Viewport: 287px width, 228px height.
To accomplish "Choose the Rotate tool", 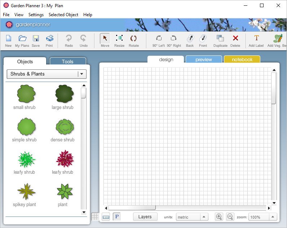I will pos(133,40).
